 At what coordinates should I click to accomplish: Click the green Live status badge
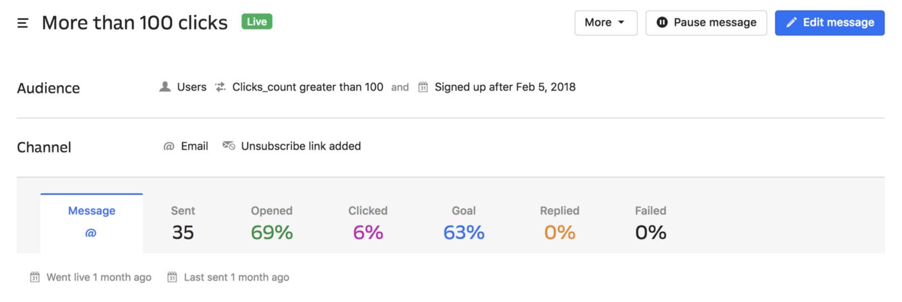coord(257,22)
